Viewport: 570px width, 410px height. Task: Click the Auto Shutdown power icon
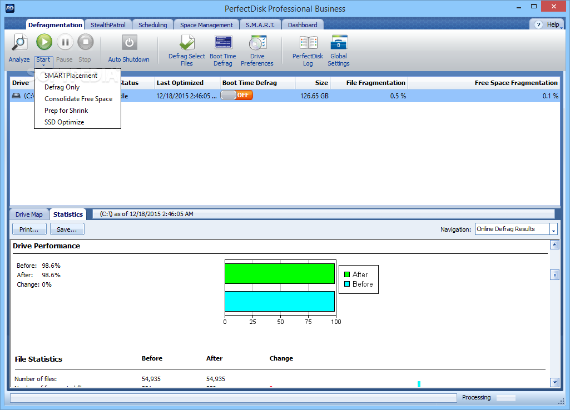coord(129,43)
